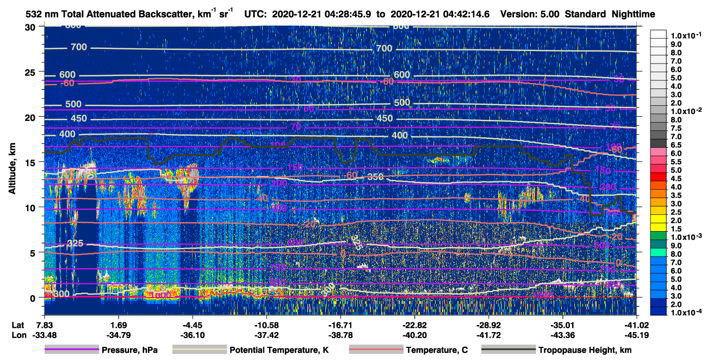Click the 1.0x10⁻¹ color bar label
The image size is (707, 362).
(x=687, y=35)
